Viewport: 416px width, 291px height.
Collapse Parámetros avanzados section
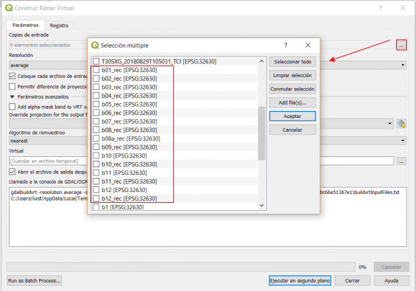(x=12, y=97)
